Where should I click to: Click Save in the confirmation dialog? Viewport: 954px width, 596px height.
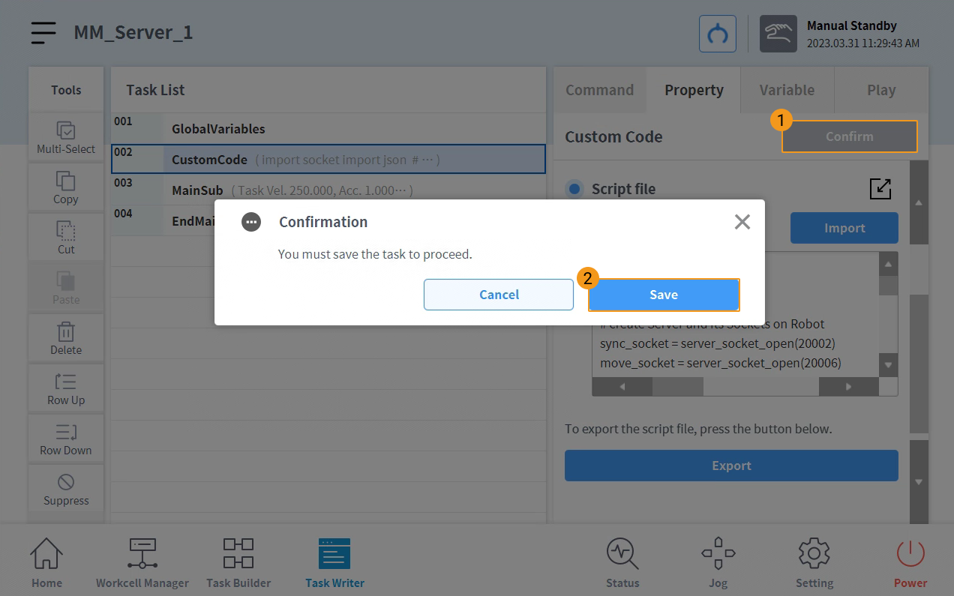(x=664, y=295)
